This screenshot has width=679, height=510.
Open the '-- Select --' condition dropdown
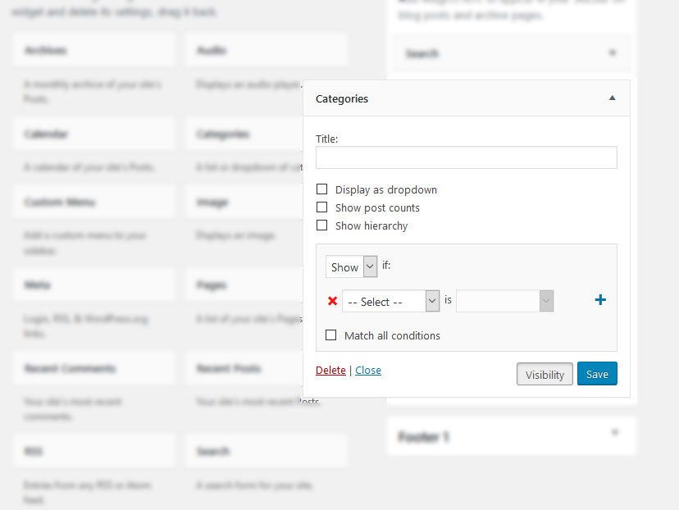[x=392, y=300]
